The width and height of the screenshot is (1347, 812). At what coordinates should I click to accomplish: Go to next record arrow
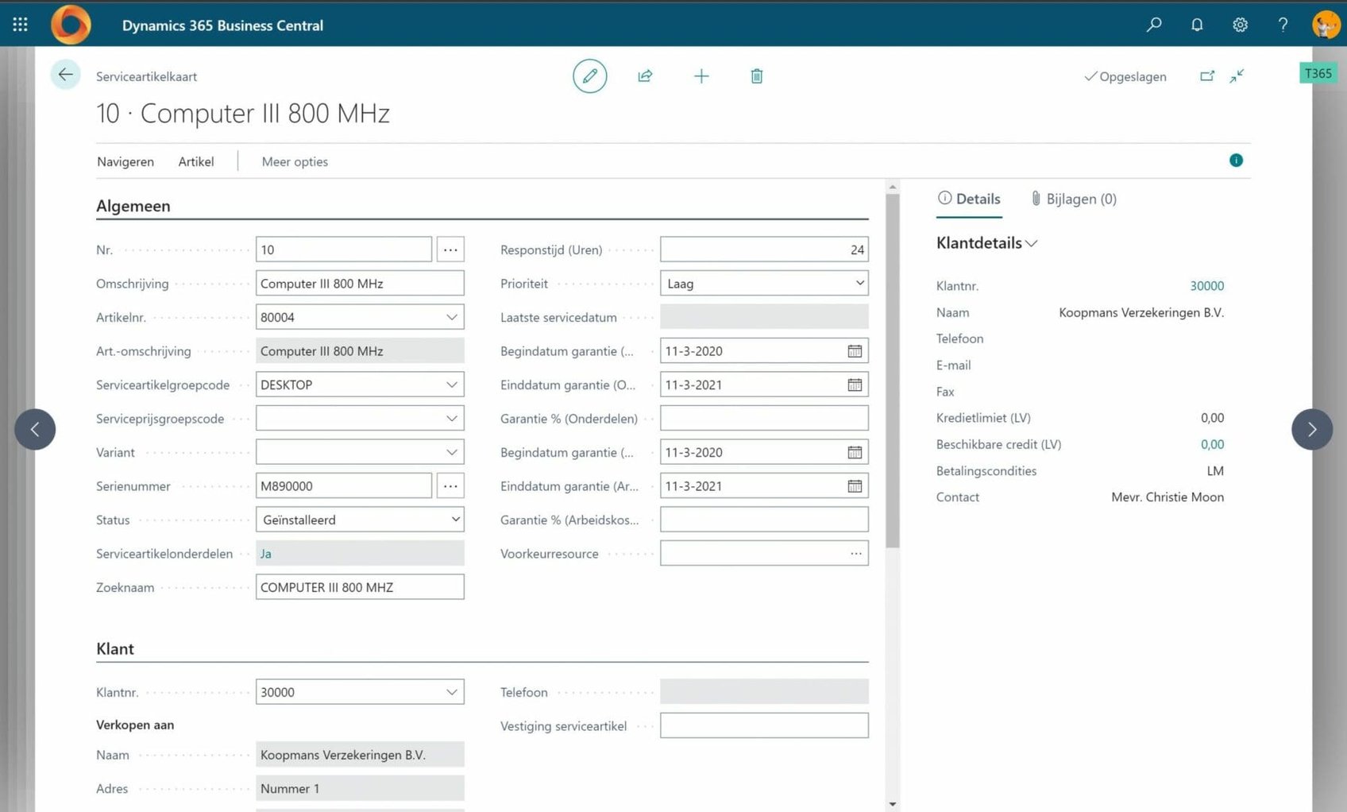1312,429
